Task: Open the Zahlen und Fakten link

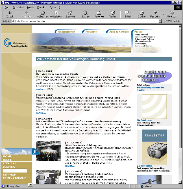Action: pos(144,39)
